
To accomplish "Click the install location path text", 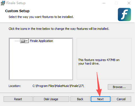I will (58, 86).
